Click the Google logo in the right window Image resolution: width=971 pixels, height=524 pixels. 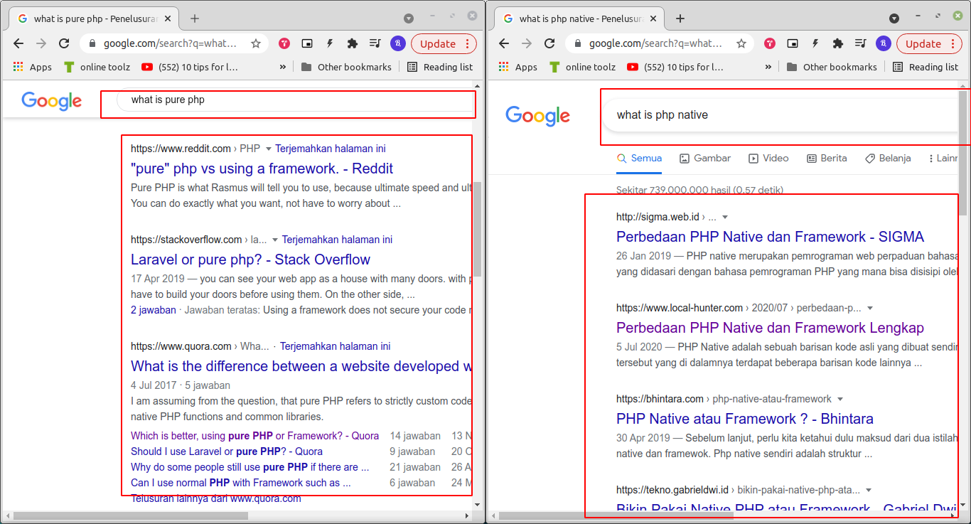pos(537,115)
